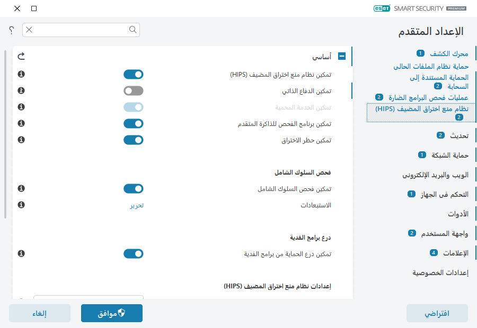
Task: Click the search magnifier icon
Action: coord(132,30)
